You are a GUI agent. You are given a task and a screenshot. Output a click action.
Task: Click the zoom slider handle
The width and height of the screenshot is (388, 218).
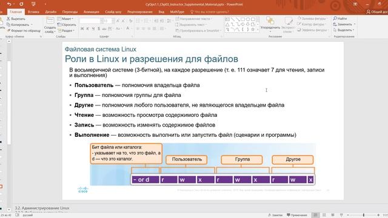tap(364, 215)
